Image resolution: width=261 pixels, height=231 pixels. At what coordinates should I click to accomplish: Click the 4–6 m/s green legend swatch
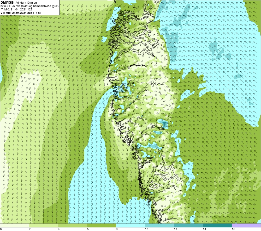72,225
